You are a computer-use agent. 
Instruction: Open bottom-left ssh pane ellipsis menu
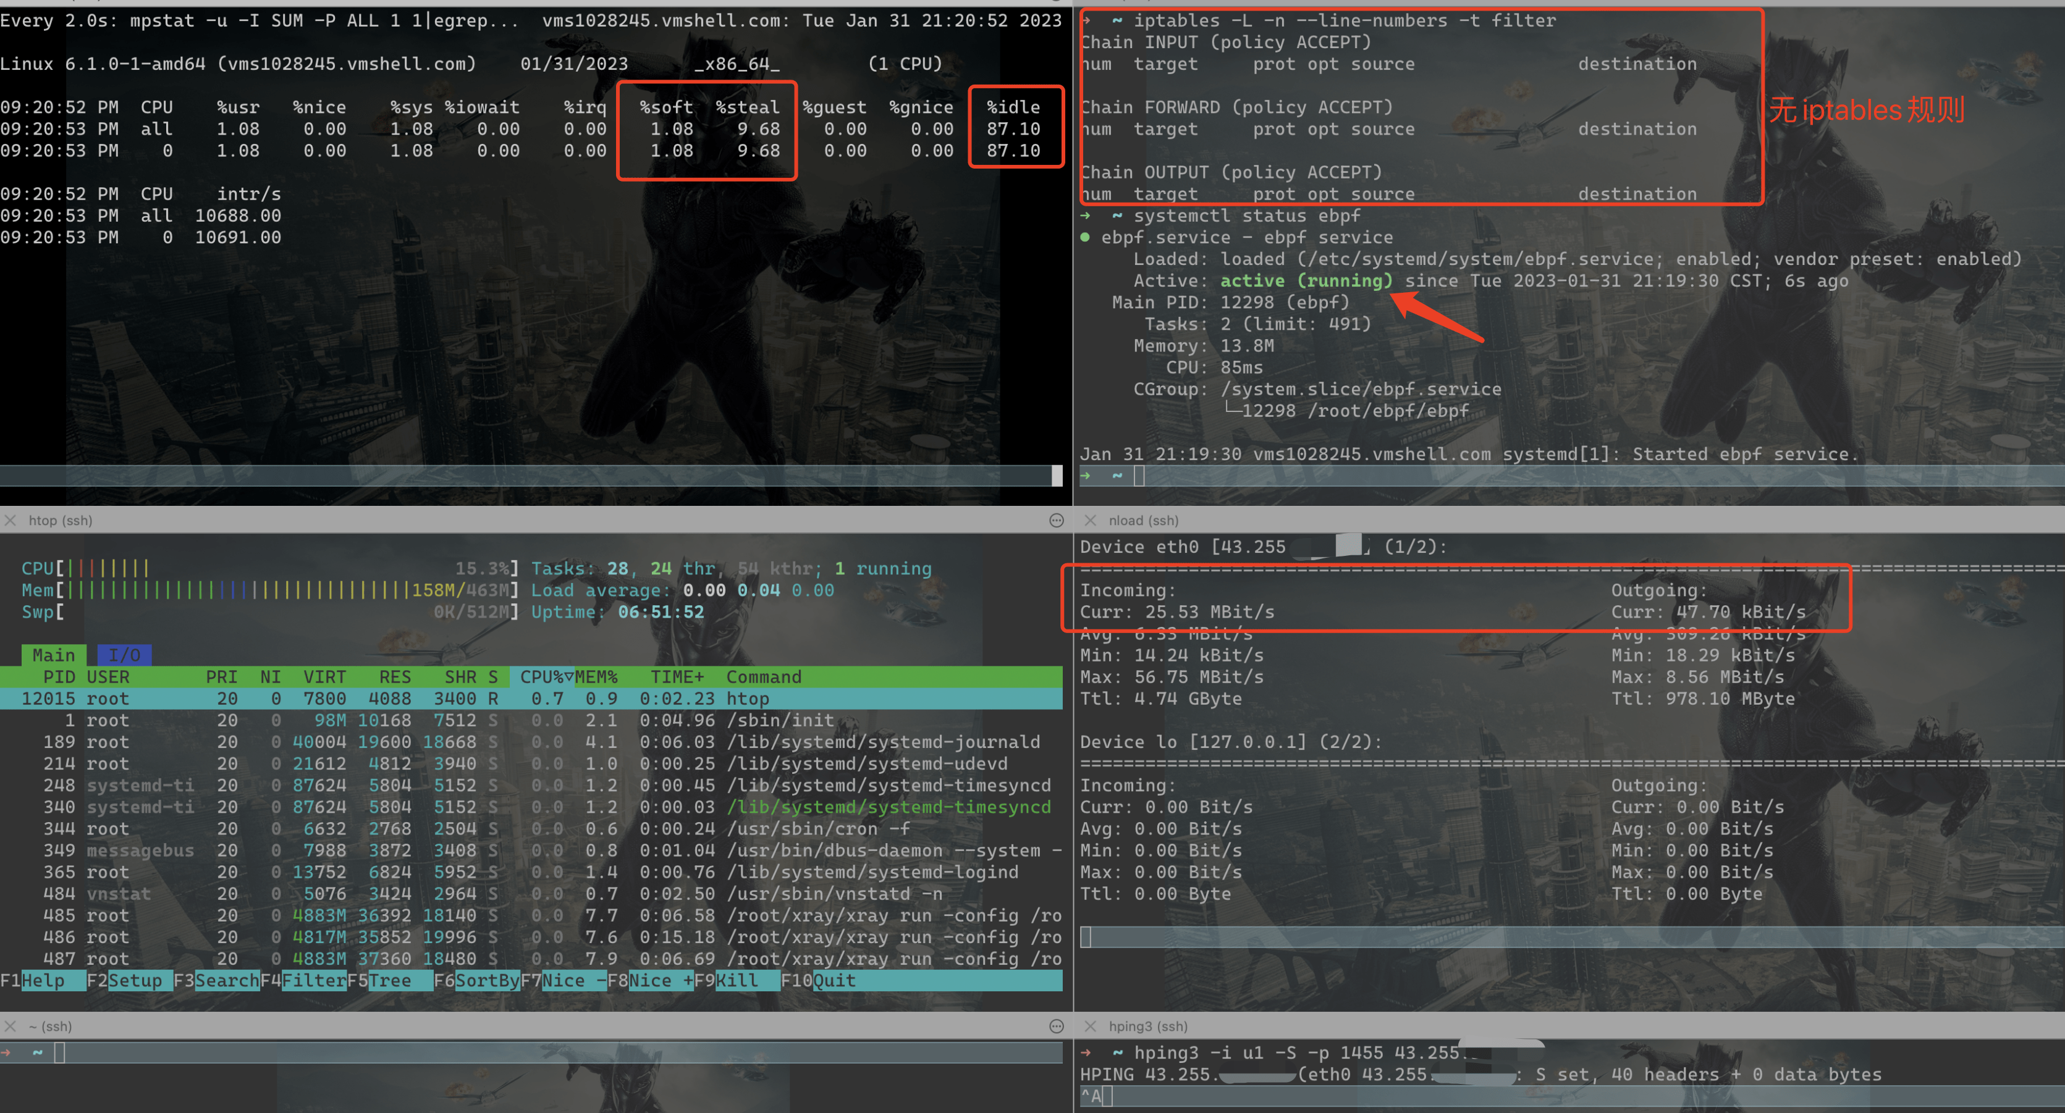click(x=1056, y=1026)
